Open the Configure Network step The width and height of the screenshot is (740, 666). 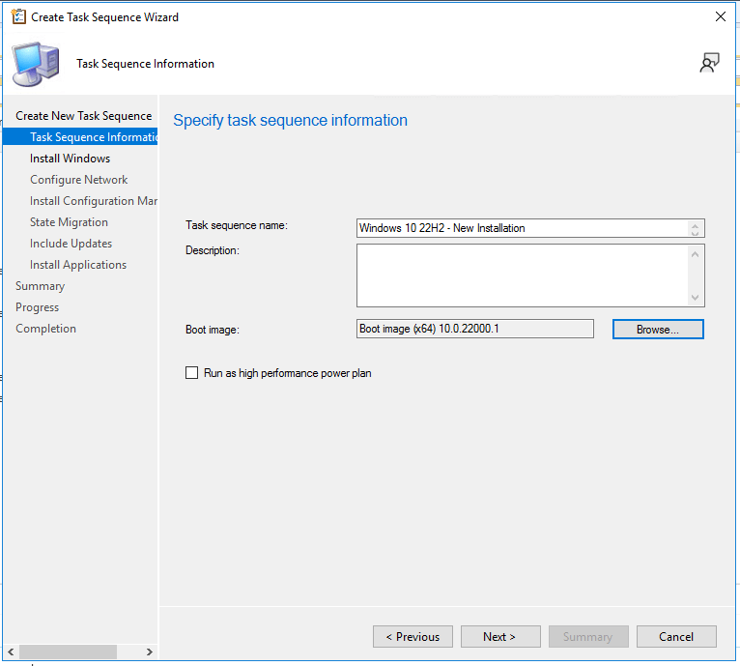pos(79,180)
